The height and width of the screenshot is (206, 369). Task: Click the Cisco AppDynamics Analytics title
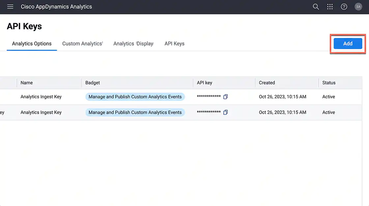pyautogui.click(x=56, y=7)
